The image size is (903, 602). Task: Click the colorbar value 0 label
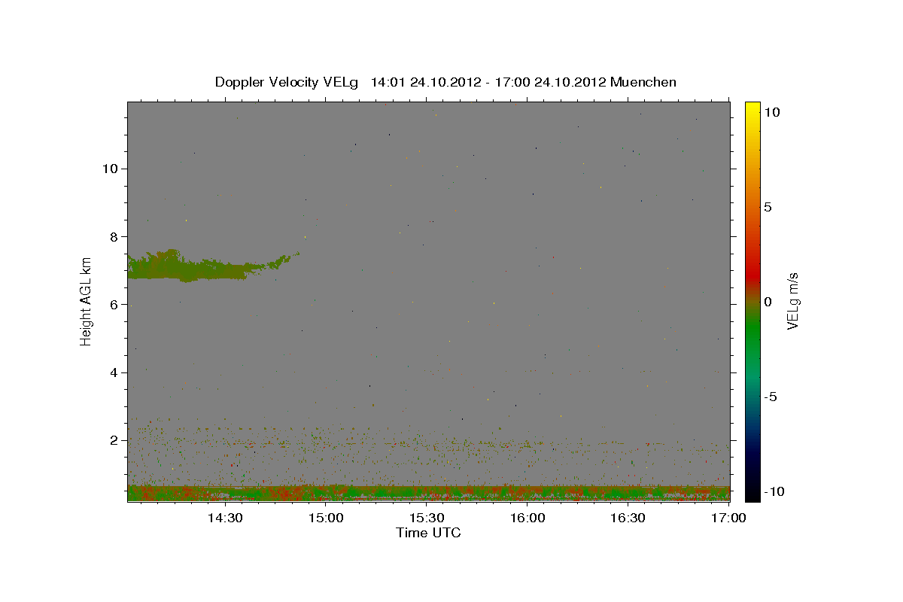click(x=768, y=302)
